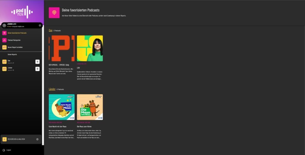This screenshot has height=155, width=305.
Task: Click the Deine favorisierten Podcasts page heading
Action: pos(81,10)
